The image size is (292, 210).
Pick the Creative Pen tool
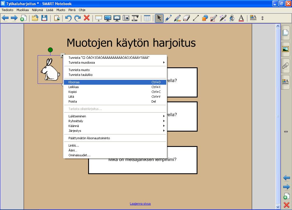click(x=177, y=18)
